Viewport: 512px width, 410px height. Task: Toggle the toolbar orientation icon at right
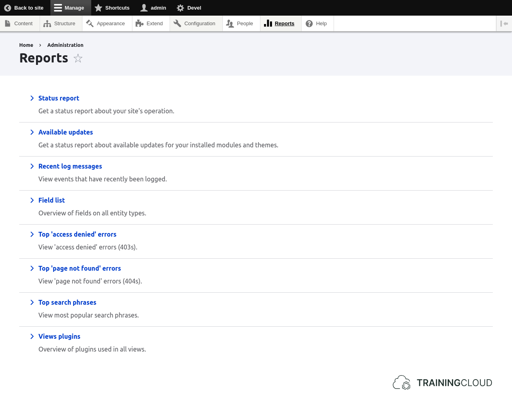[x=504, y=24]
